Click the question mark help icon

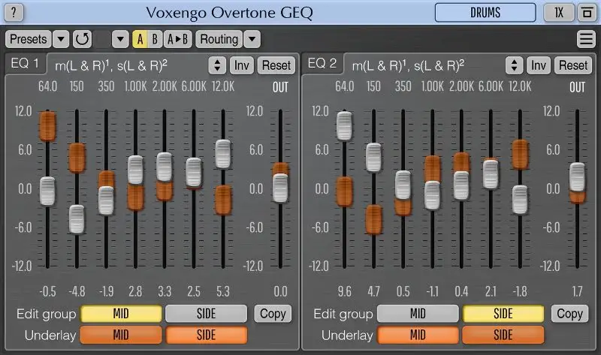[15, 13]
